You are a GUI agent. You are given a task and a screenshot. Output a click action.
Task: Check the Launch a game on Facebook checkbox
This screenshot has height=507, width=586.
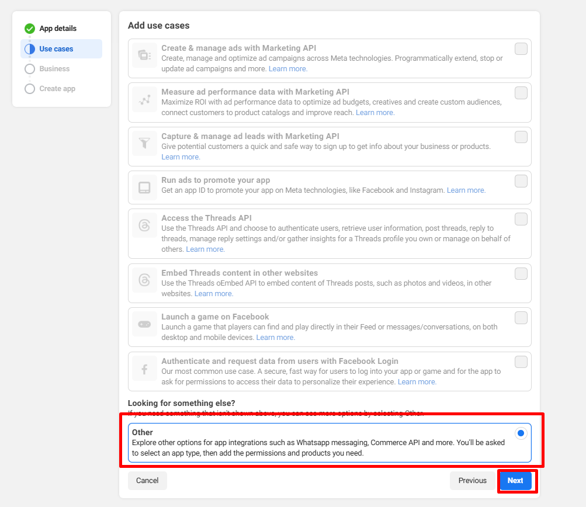point(521,318)
